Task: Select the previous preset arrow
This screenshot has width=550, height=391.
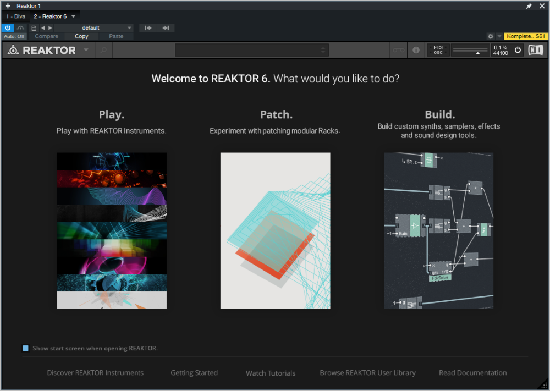Action: (x=43, y=28)
